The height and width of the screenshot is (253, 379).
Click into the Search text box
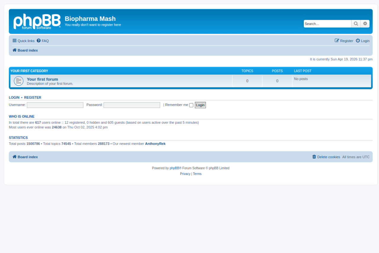(327, 24)
